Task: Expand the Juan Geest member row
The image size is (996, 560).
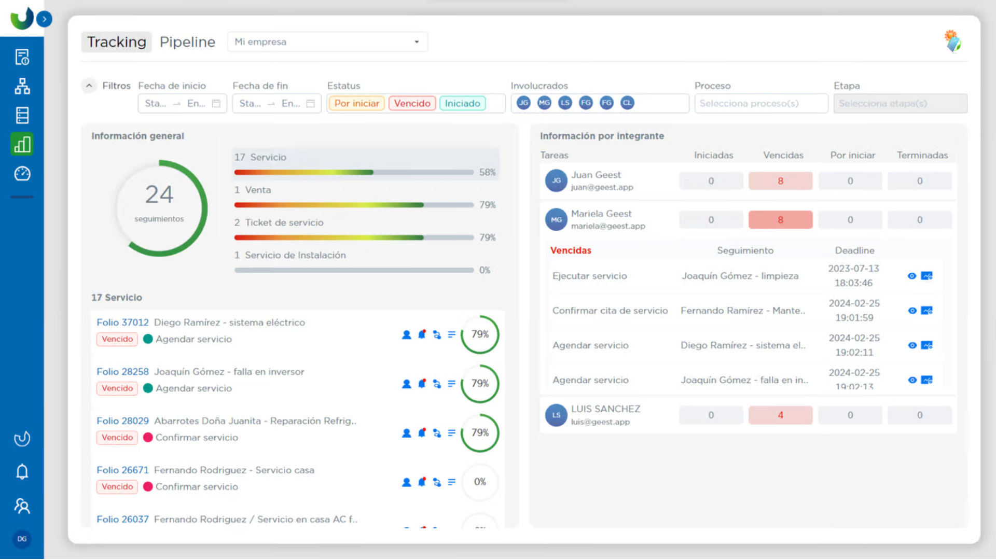Action: click(748, 181)
